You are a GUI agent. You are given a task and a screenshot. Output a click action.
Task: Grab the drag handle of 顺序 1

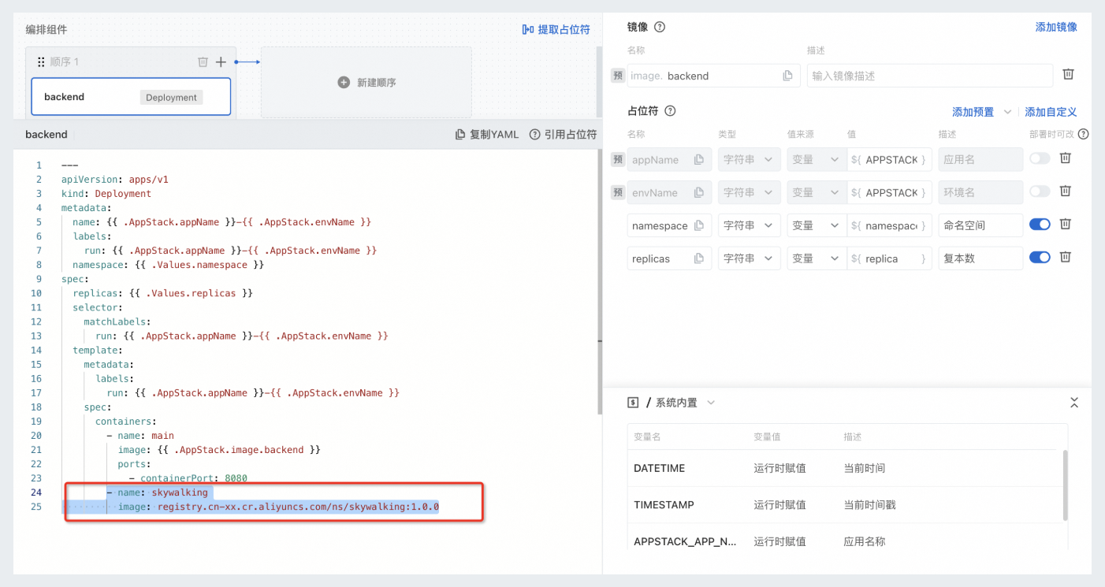pos(41,61)
